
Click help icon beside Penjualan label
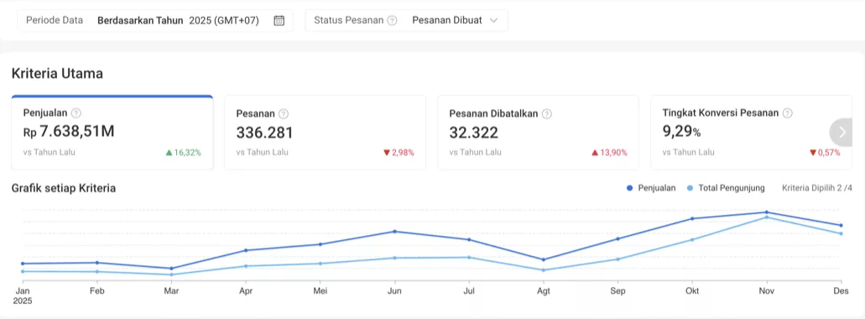click(76, 113)
